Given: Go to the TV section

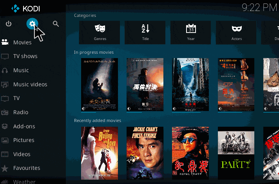Looking at the screenshot, I should tap(16, 98).
